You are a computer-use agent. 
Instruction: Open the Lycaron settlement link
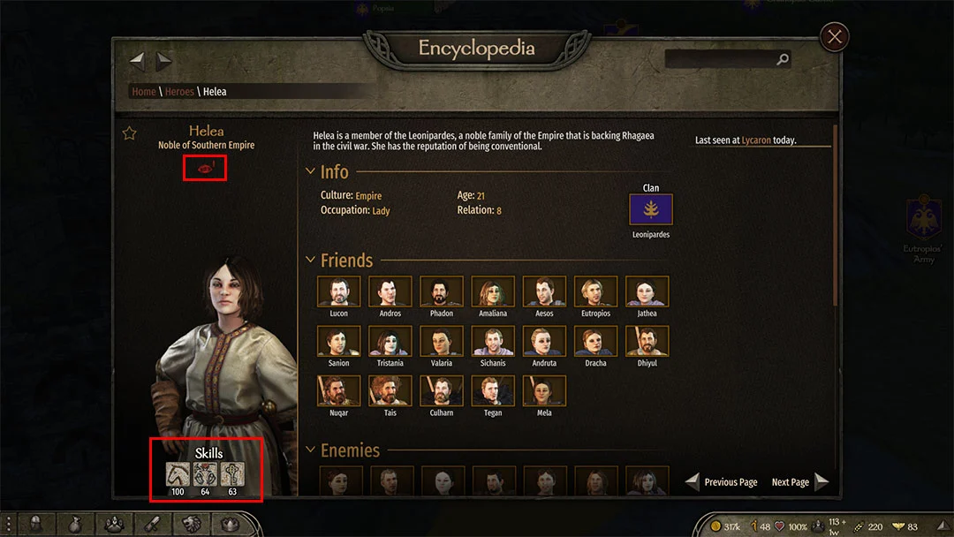(756, 140)
